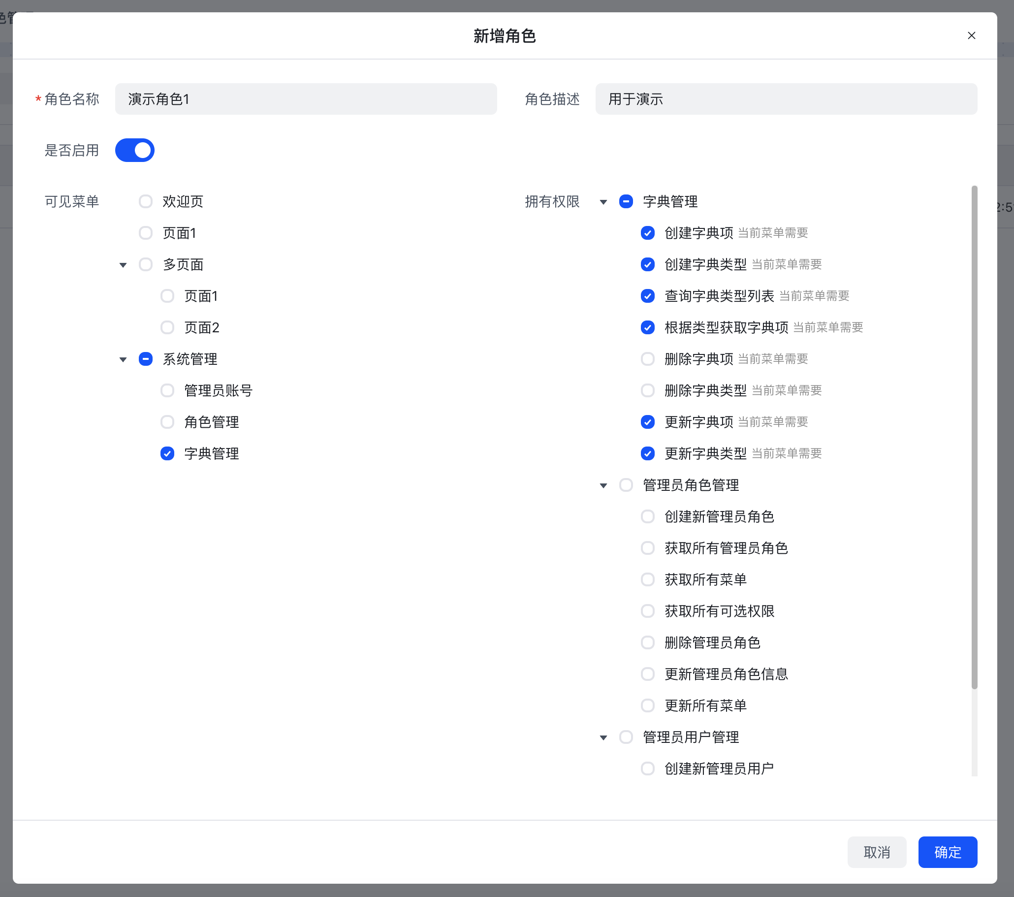Collapse the 多页面 tree node

pos(123,264)
